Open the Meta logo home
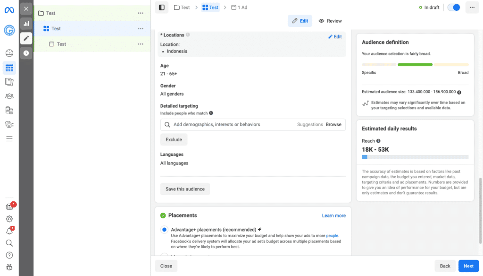This screenshot has width=483, height=276. click(9, 10)
